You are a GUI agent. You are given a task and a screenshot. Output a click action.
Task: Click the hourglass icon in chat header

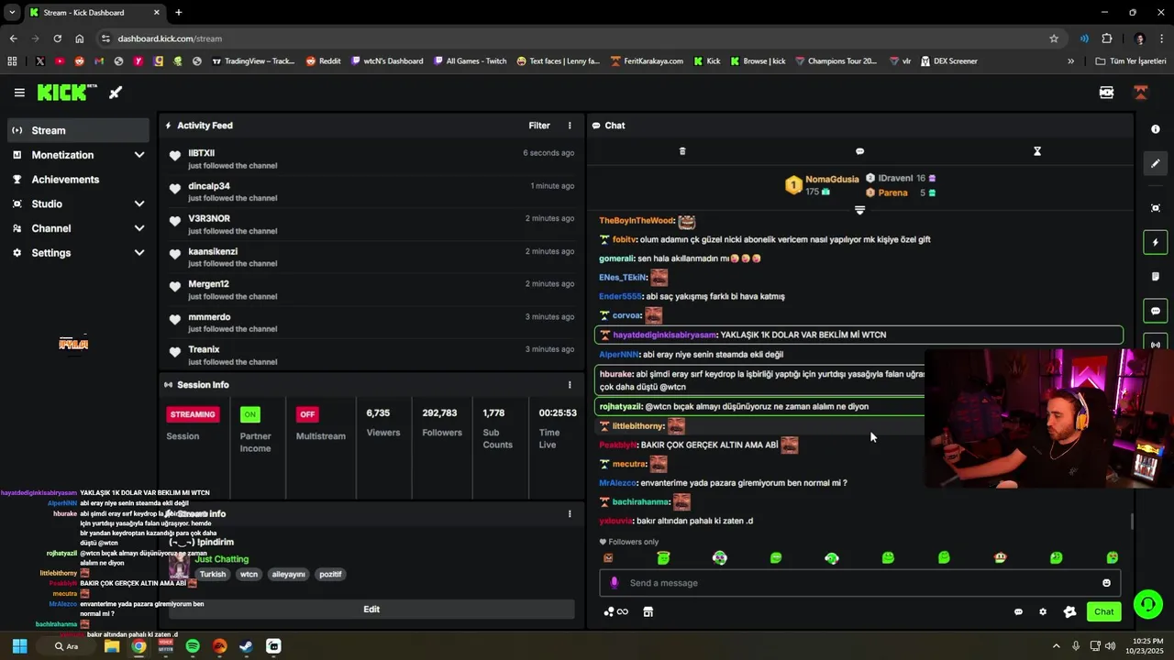[1037, 151]
